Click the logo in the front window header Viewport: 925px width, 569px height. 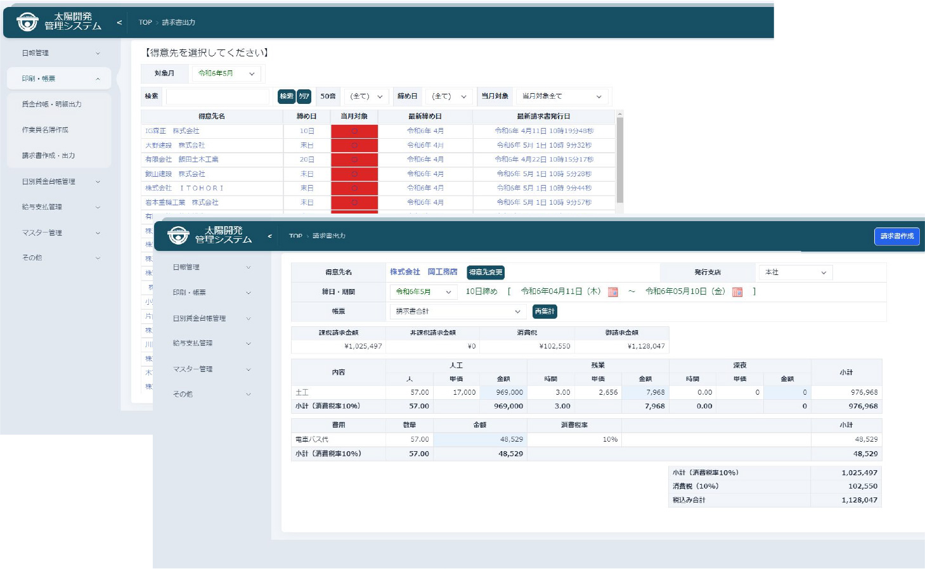click(x=209, y=235)
